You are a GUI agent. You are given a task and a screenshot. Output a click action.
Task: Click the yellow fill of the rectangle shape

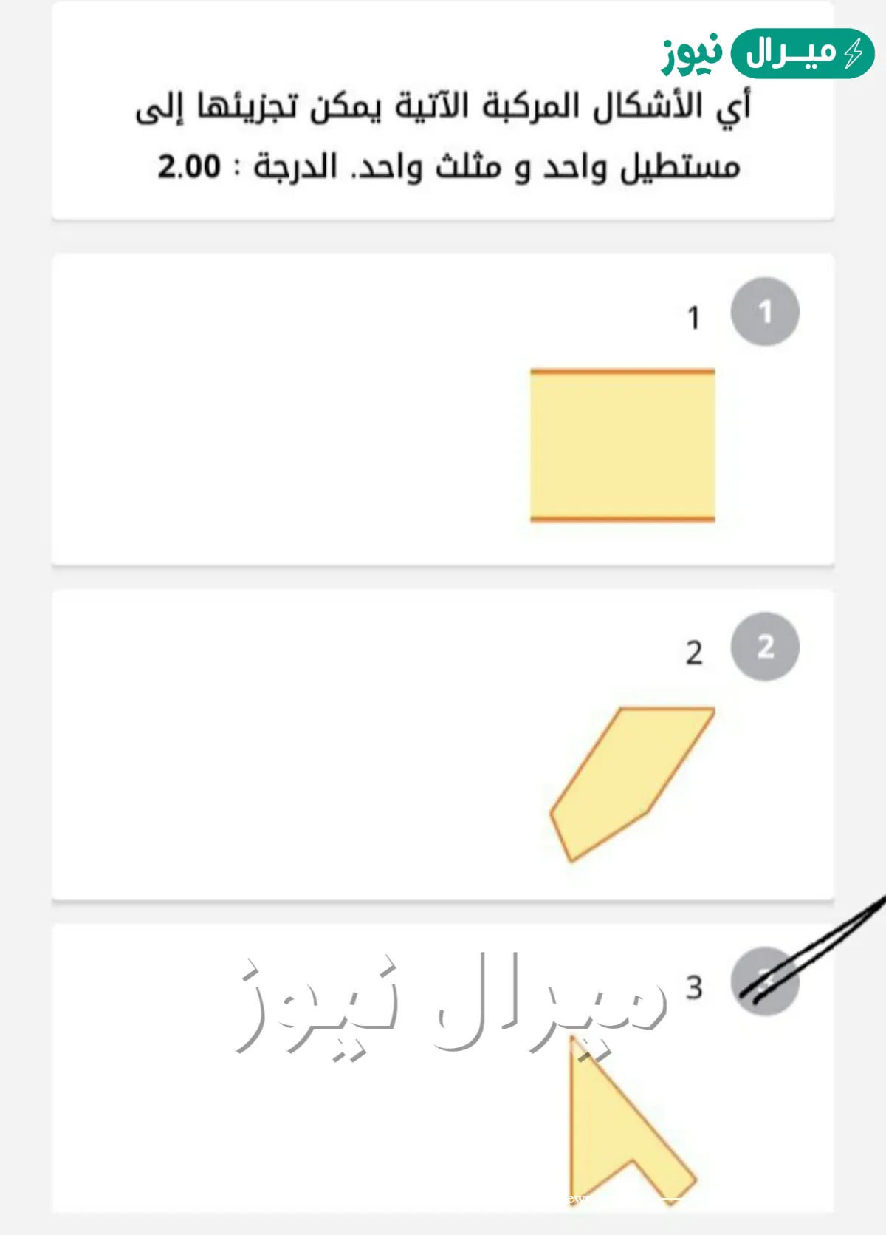pos(622,445)
